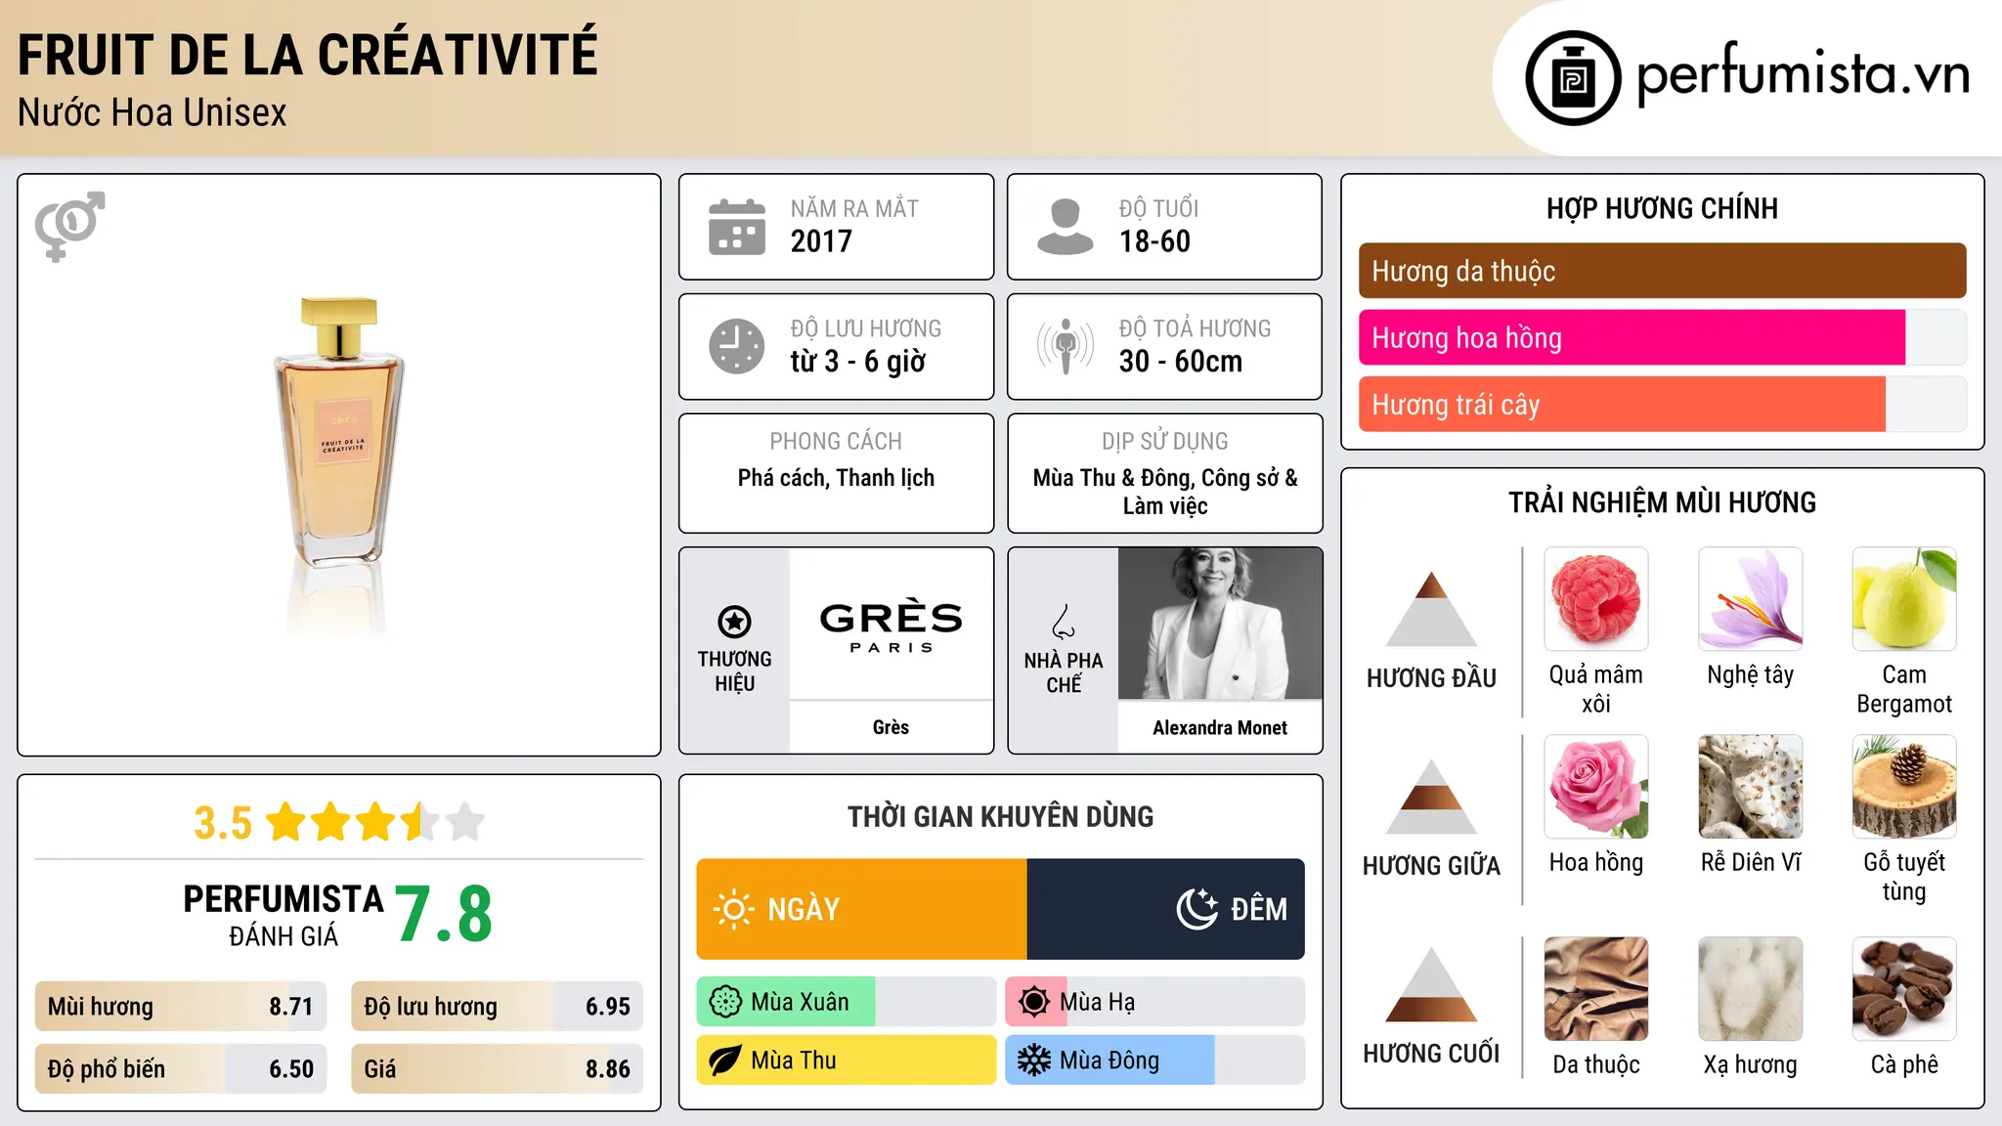Click the Grès brand name caption
This screenshot has height=1126, width=2002.
pos(891,727)
